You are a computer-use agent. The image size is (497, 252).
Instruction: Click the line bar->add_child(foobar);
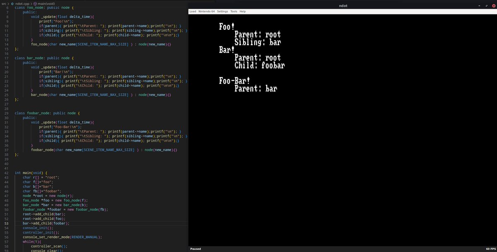(x=46, y=223)
